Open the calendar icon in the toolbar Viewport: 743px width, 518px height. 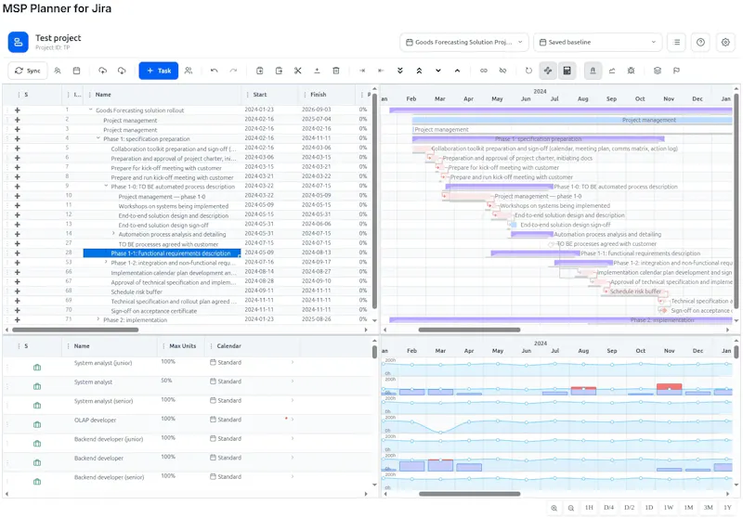76,71
